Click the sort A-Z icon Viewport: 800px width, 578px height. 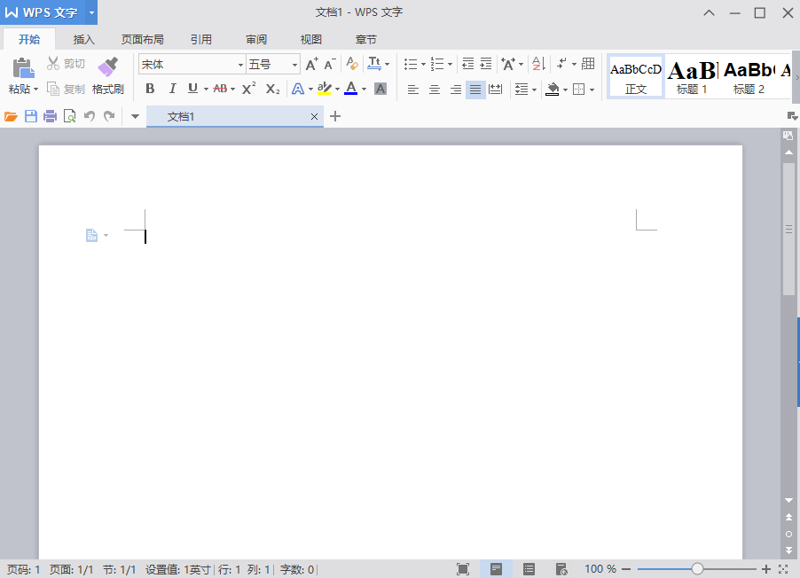[x=538, y=64]
